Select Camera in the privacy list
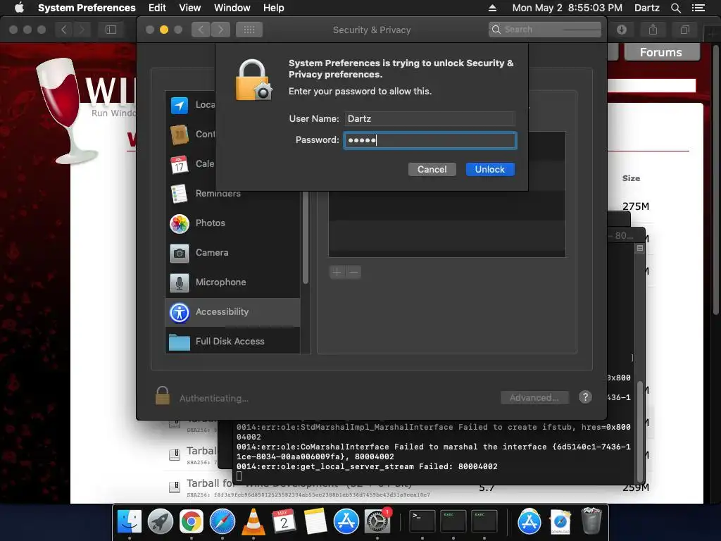 [x=232, y=253]
